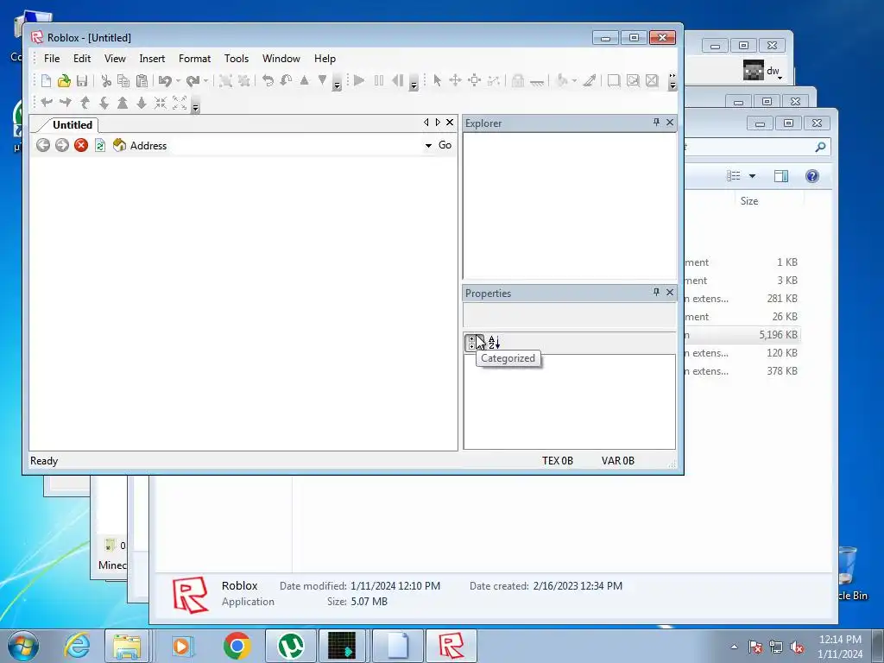Open the Undo history dropdown arrow
Viewport: 884px width, 663px height.
[178, 80]
